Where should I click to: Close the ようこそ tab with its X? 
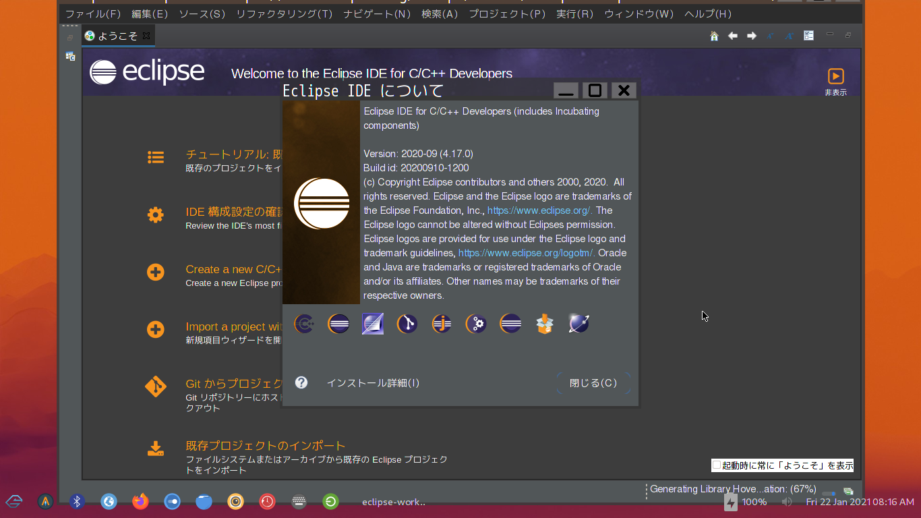coord(146,35)
